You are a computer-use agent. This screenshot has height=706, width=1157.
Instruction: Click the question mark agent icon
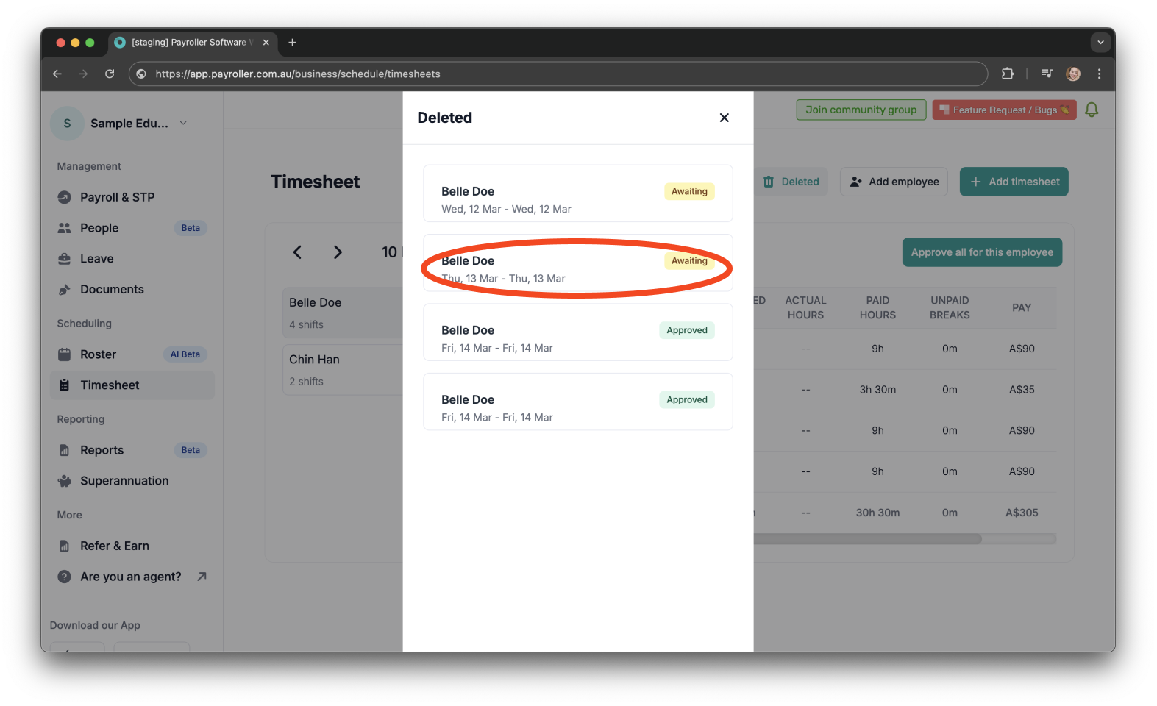tap(65, 577)
